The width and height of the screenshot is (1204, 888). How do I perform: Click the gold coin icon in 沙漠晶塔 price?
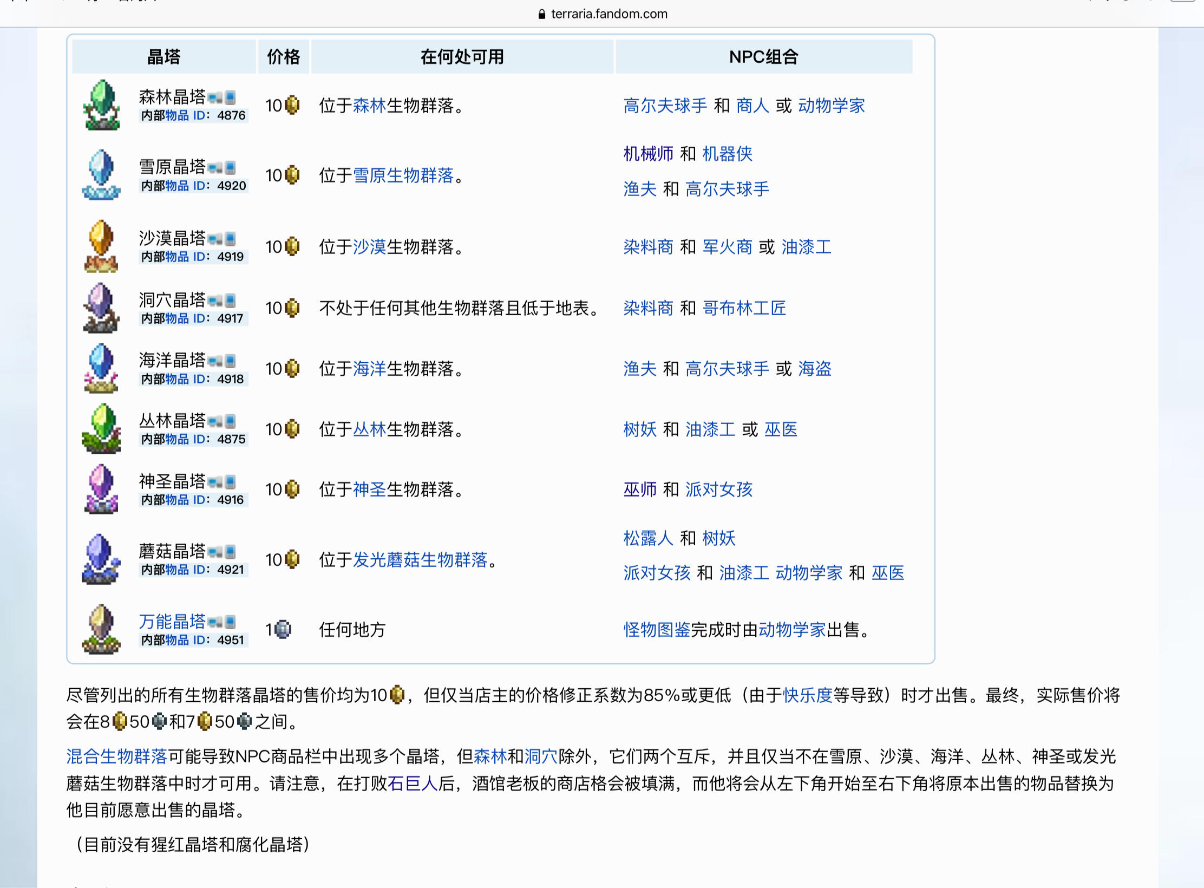coord(292,246)
